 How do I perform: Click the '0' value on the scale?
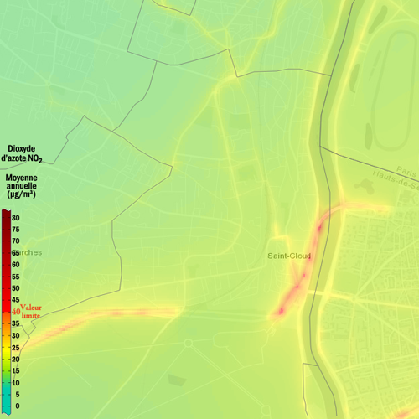(x=18, y=406)
